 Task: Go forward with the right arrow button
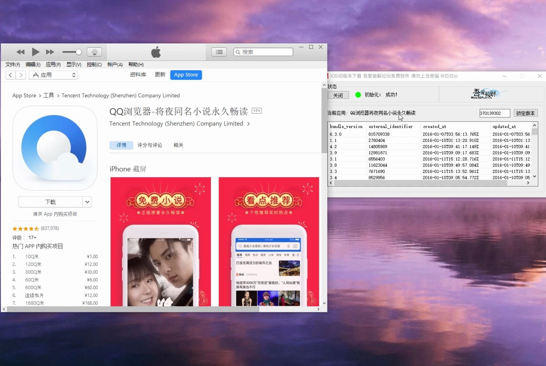[21, 75]
